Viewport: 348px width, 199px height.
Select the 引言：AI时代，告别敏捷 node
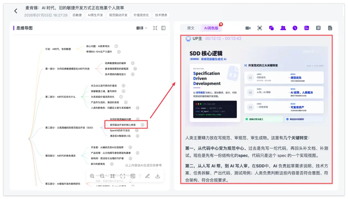(x=58, y=49)
